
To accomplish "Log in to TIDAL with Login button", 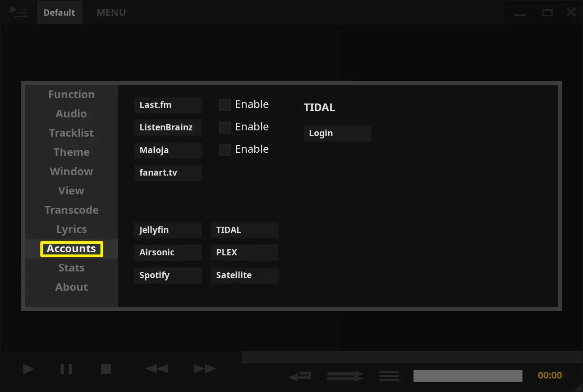I will pyautogui.click(x=337, y=134).
